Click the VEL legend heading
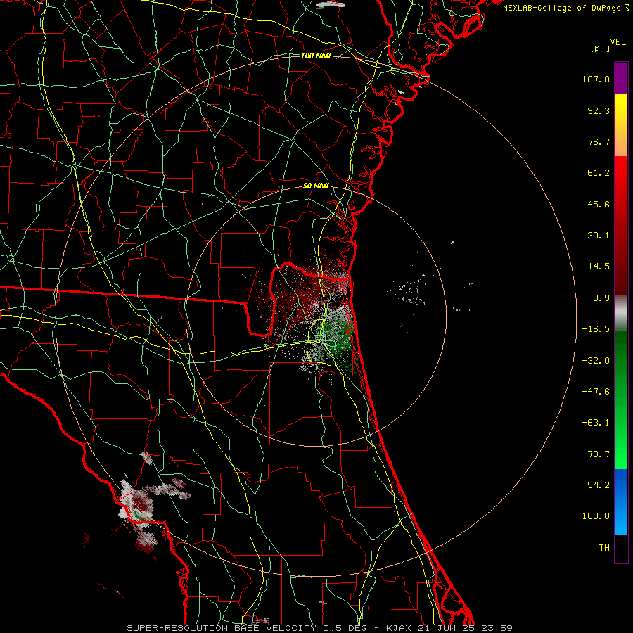This screenshot has height=633, width=633. 618,42
